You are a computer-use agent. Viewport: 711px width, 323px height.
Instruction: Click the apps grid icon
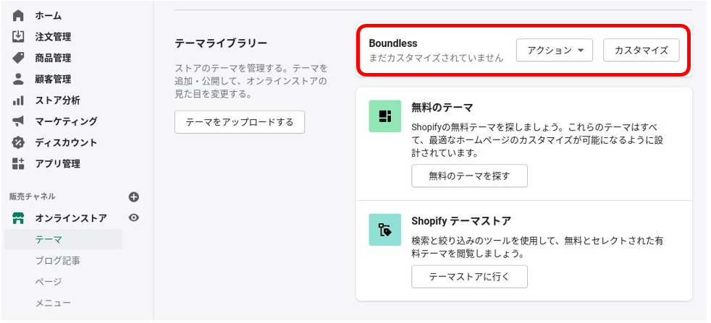click(18, 164)
